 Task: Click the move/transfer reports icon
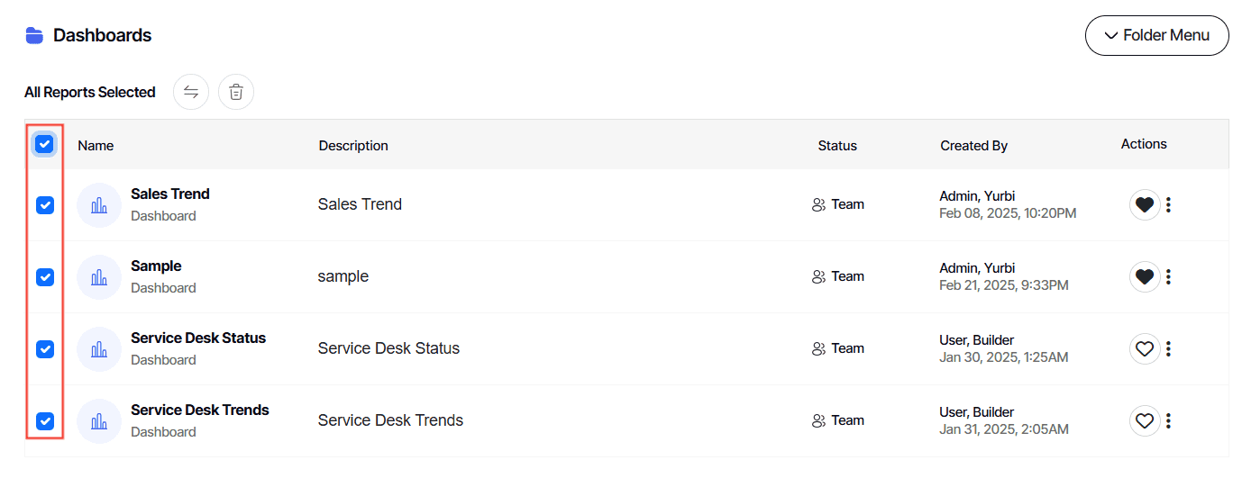pos(191,92)
